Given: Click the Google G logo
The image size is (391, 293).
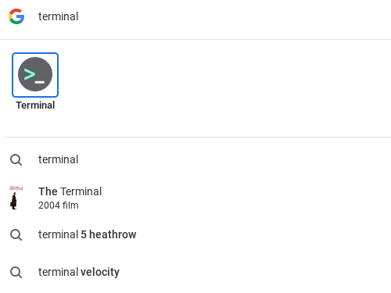Looking at the screenshot, I should 16,16.
